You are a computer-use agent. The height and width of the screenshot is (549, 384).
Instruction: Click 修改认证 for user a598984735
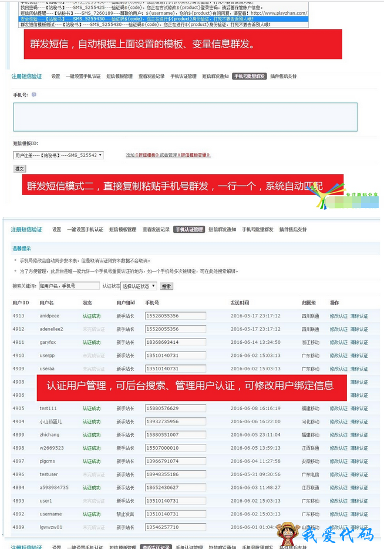(339, 488)
